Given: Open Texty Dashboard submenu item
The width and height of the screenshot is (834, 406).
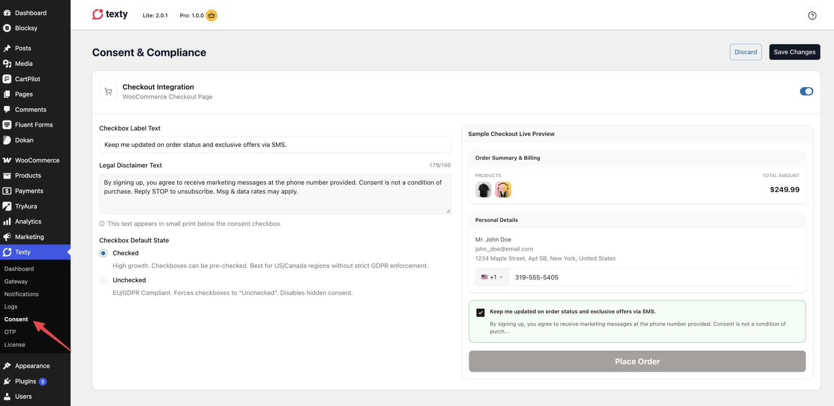Looking at the screenshot, I should pyautogui.click(x=19, y=269).
